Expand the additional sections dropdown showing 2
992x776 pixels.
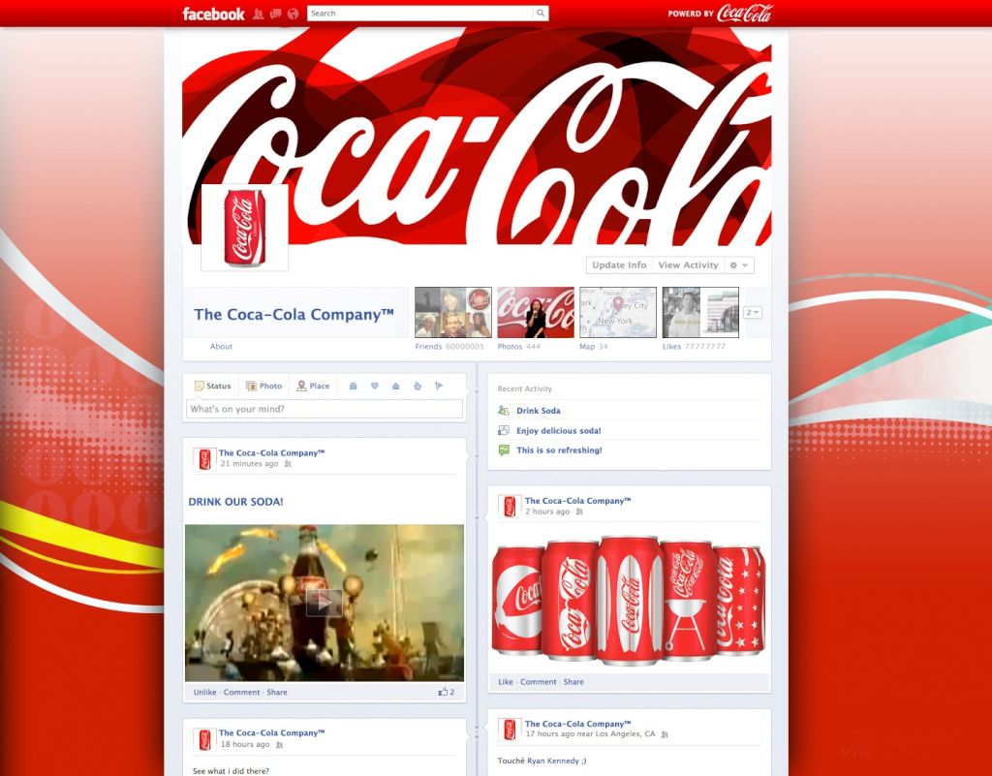click(753, 313)
